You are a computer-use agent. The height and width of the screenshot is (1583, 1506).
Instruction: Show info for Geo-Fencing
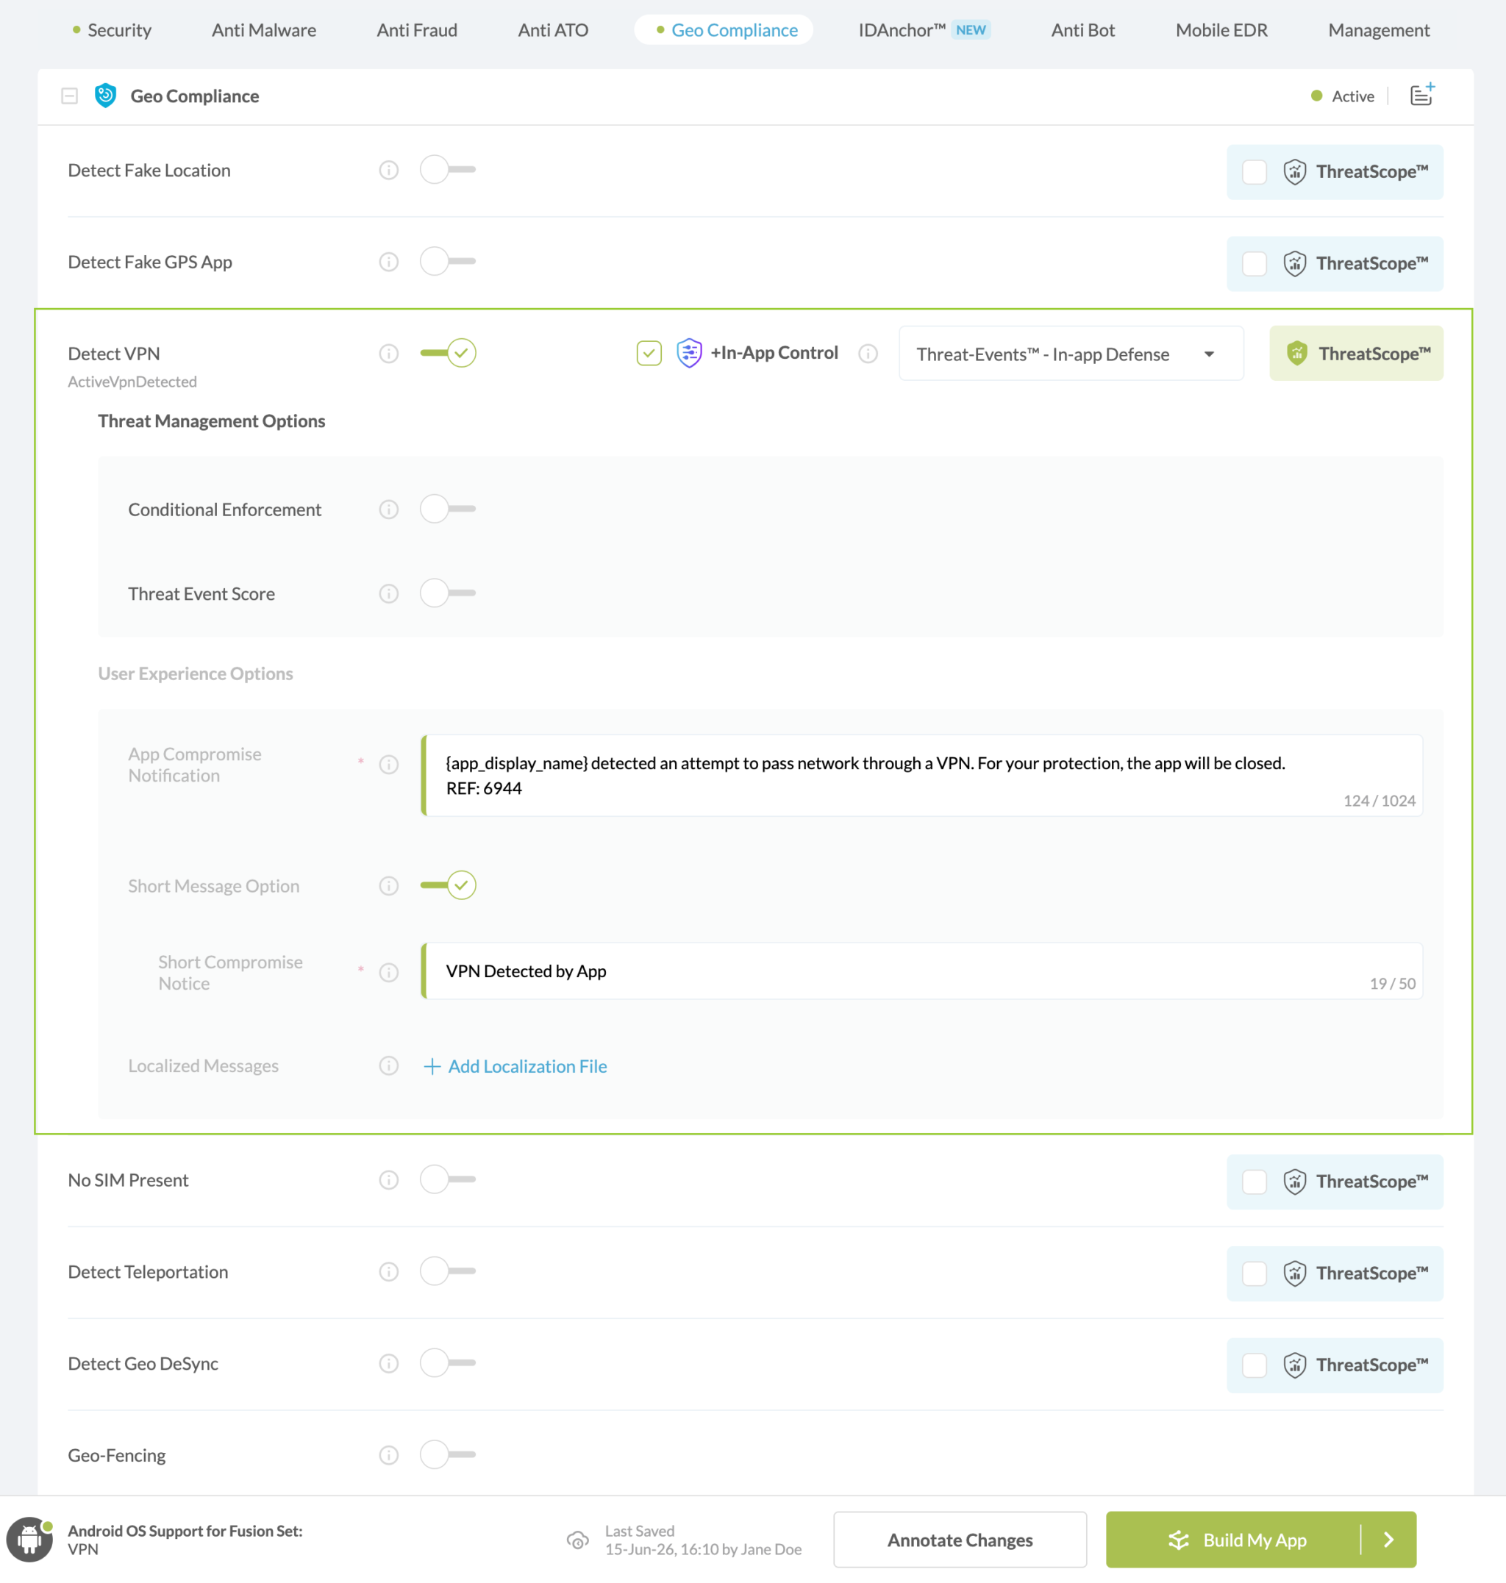point(388,1454)
